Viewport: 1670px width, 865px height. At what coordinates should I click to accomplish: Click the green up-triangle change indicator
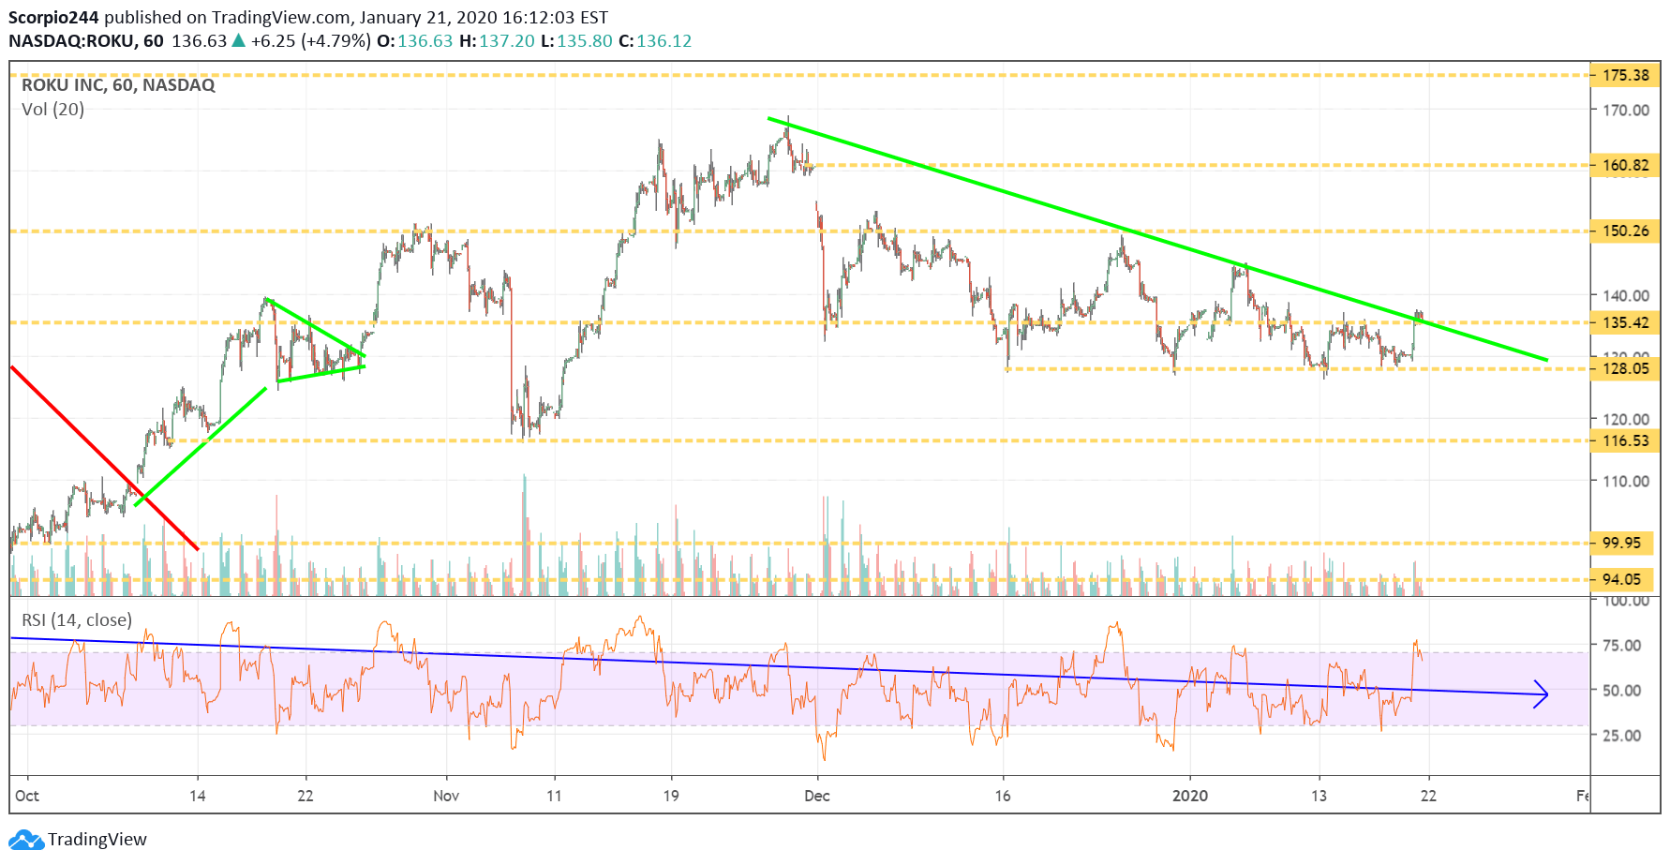tap(238, 40)
